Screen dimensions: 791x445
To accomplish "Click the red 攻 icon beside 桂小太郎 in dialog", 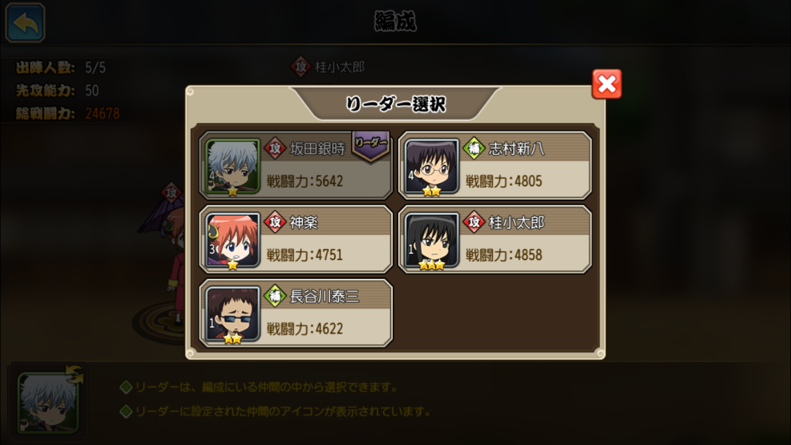I will tap(474, 222).
